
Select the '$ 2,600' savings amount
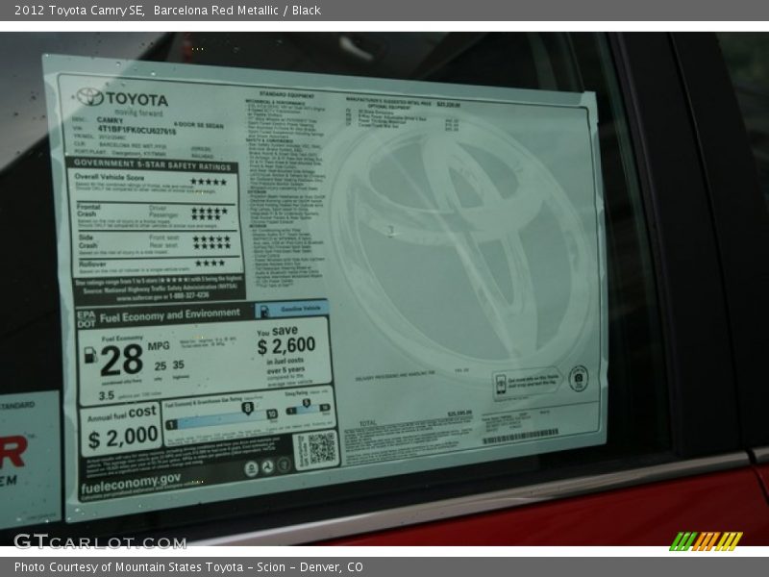tap(286, 346)
